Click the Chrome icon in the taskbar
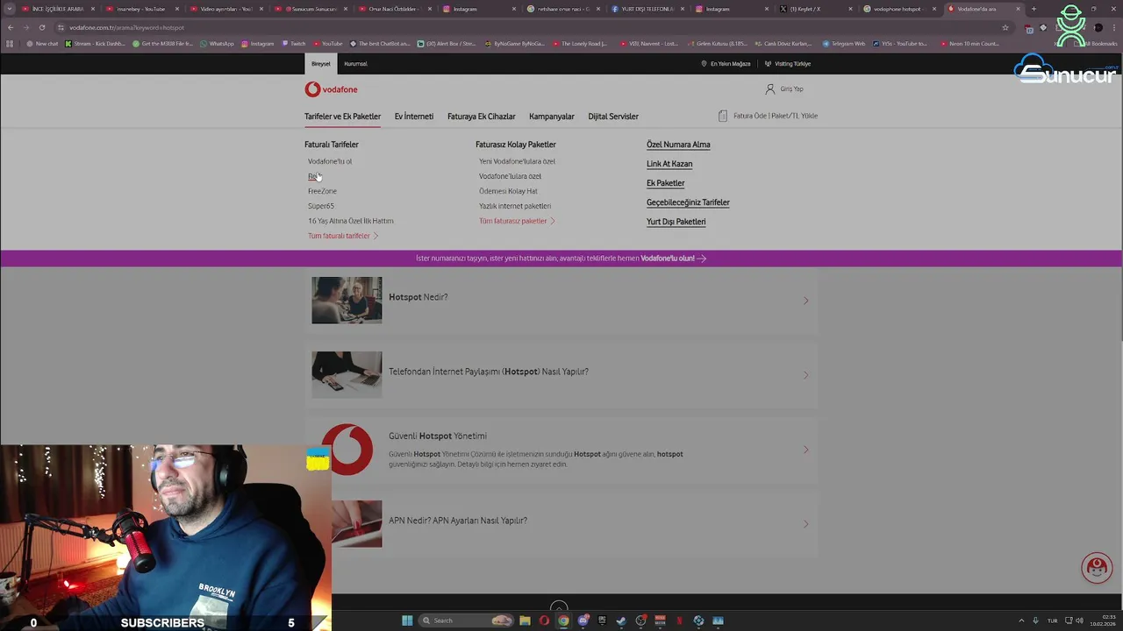This screenshot has width=1123, height=631. 563,620
